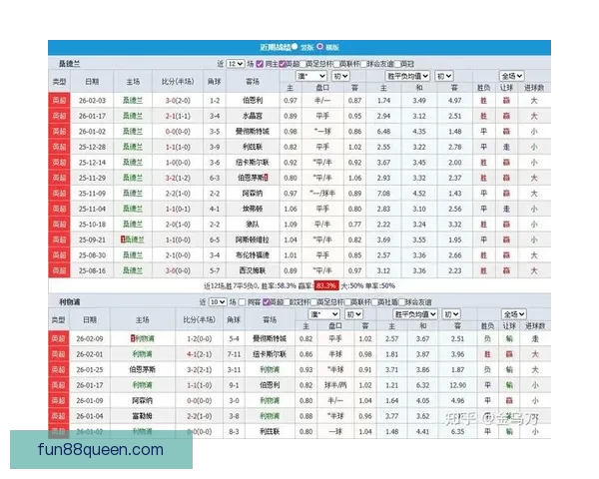Open the 近 12 场 dropdown for 桑德兰
Screen dimensions: 599x479
tap(235, 64)
